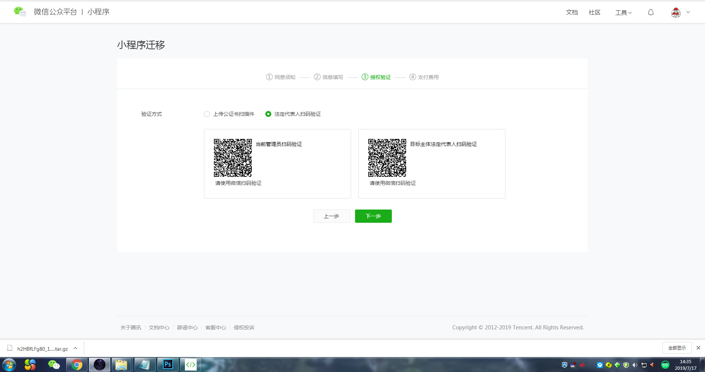Viewport: 705px width, 372px height.
Task: Click the WeChat logo in the header
Action: click(x=20, y=12)
